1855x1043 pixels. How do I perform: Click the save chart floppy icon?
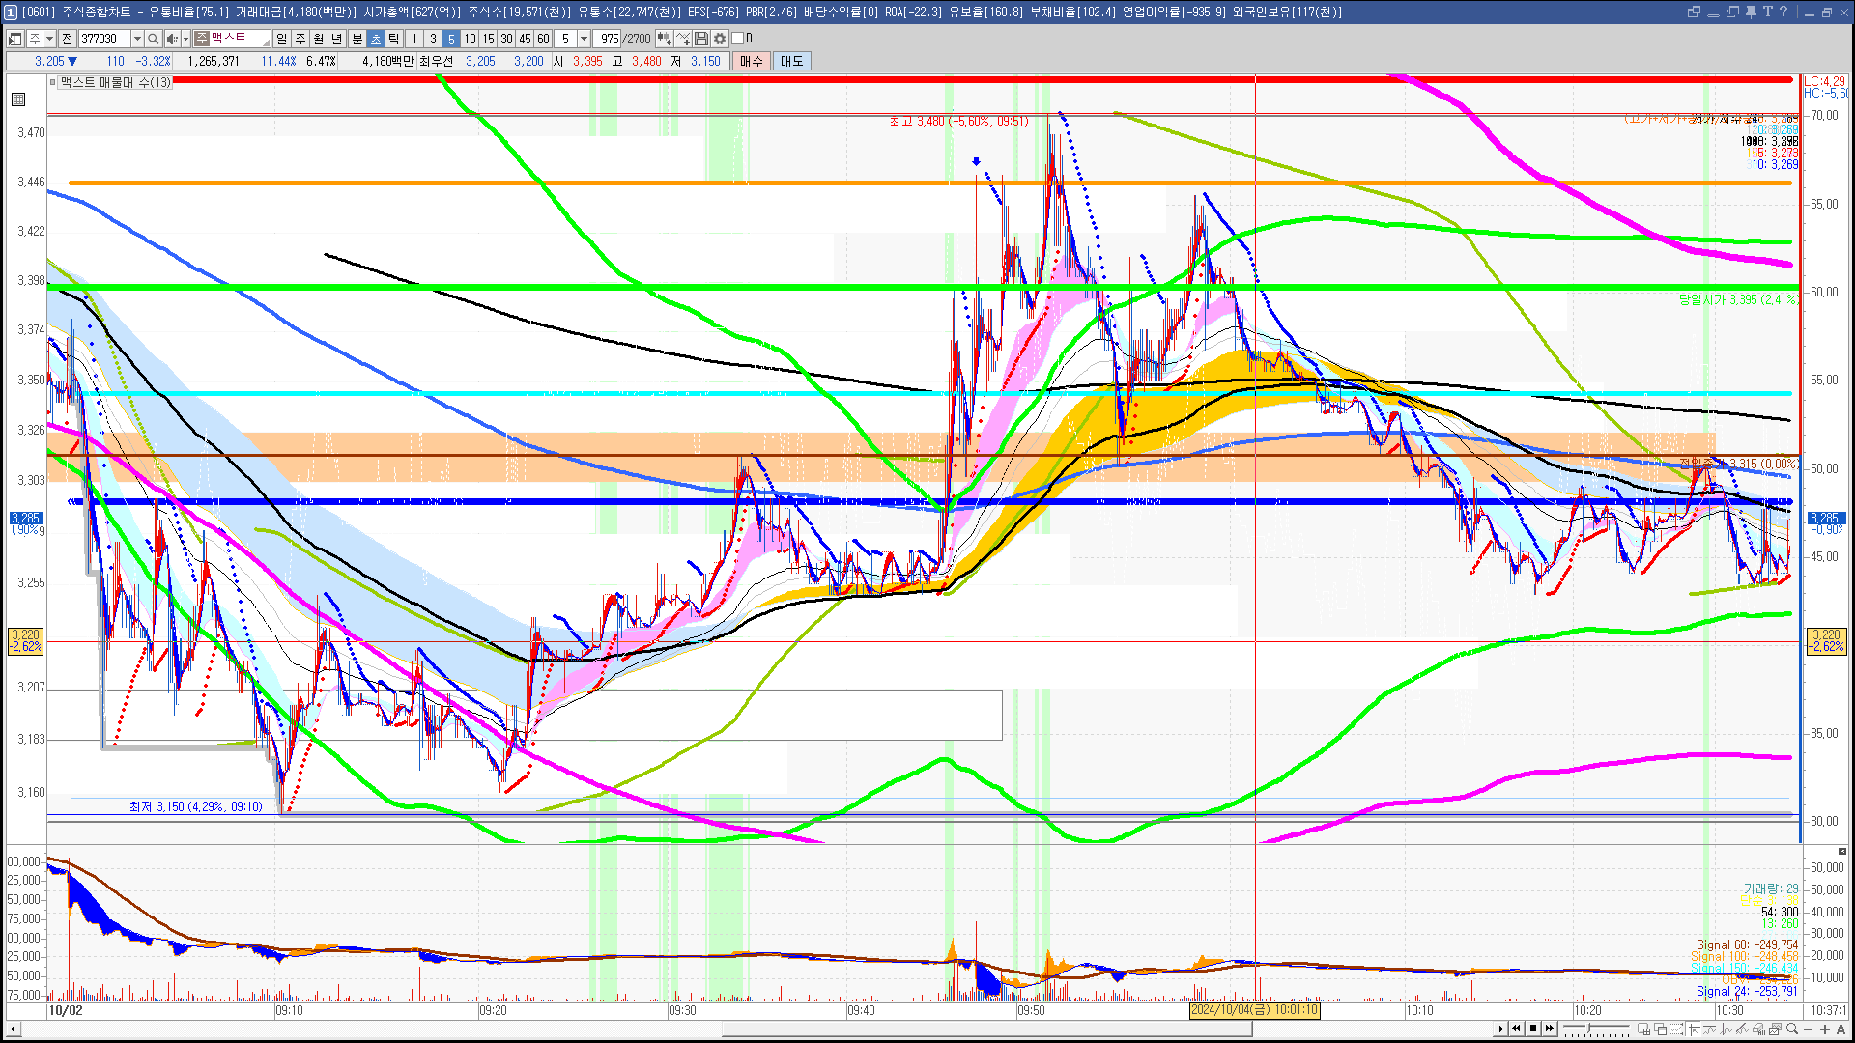click(701, 39)
